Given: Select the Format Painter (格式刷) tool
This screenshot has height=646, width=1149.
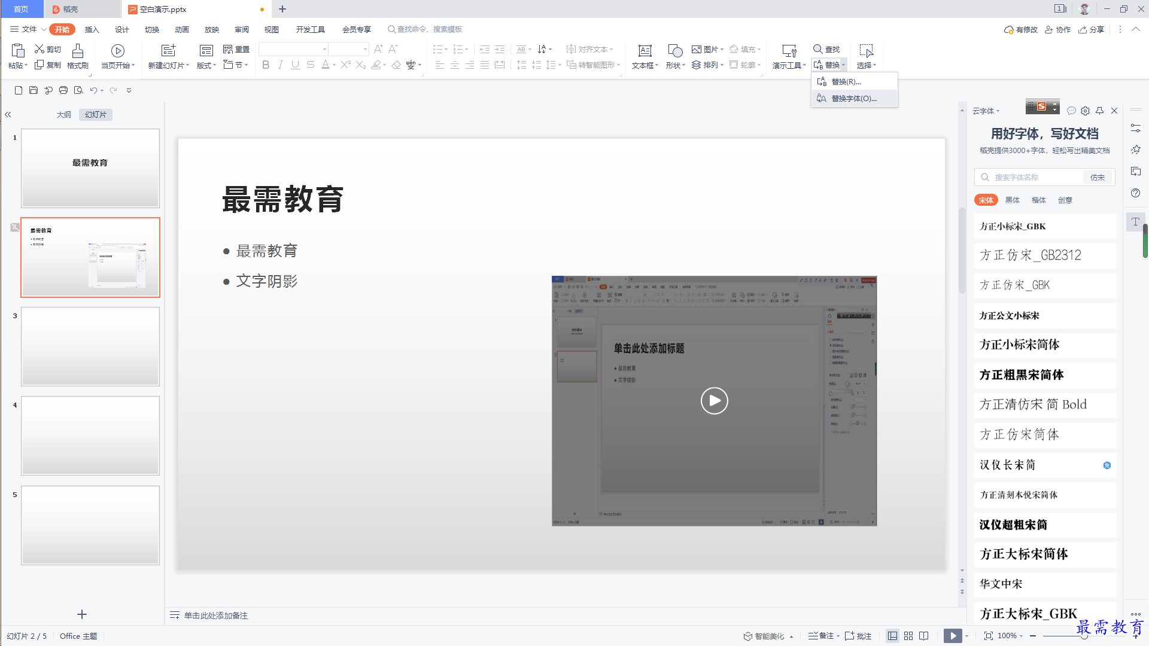Looking at the screenshot, I should click(78, 57).
